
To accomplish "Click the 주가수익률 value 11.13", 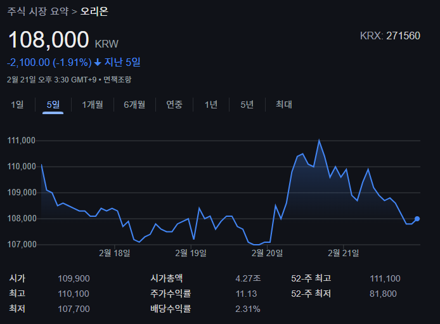I will point(246,294).
